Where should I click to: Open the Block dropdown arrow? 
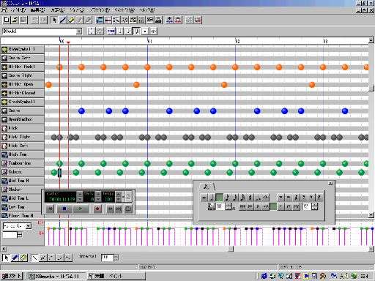[x=79, y=31]
